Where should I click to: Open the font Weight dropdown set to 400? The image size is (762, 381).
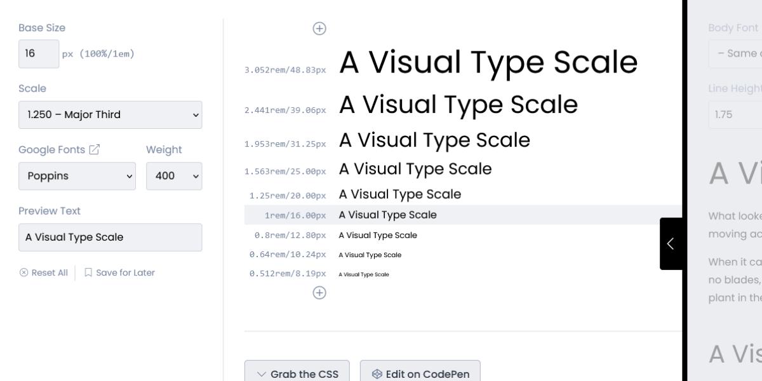(x=174, y=176)
